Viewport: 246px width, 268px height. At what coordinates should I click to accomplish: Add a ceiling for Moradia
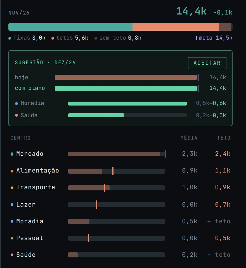[x=219, y=221]
